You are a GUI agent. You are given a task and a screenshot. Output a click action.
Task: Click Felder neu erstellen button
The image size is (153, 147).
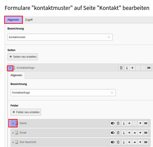point(26,112)
